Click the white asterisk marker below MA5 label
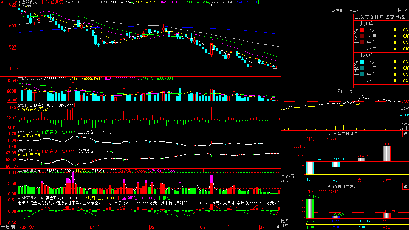Viewport: 409px width, 230px height. point(211,5)
